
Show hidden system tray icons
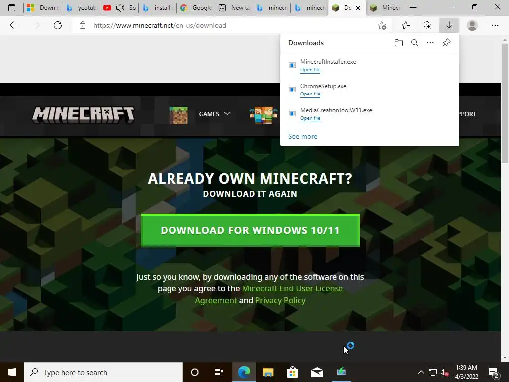[421, 372]
